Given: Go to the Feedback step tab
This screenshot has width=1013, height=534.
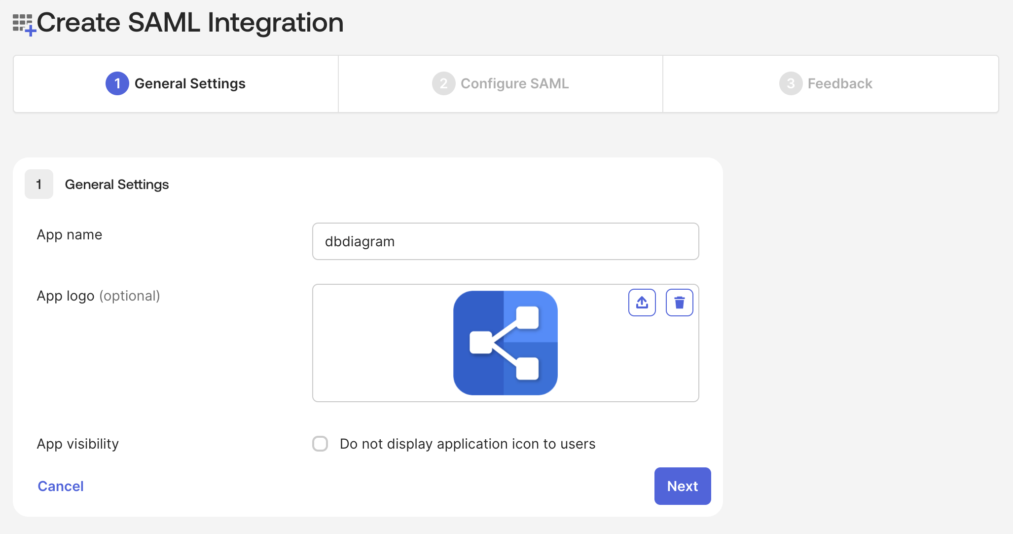Looking at the screenshot, I should 839,83.
